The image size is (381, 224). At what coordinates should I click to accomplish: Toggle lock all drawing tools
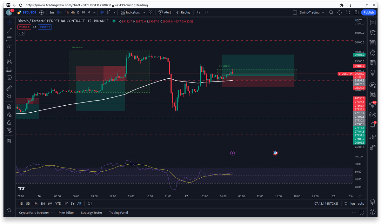[9, 122]
